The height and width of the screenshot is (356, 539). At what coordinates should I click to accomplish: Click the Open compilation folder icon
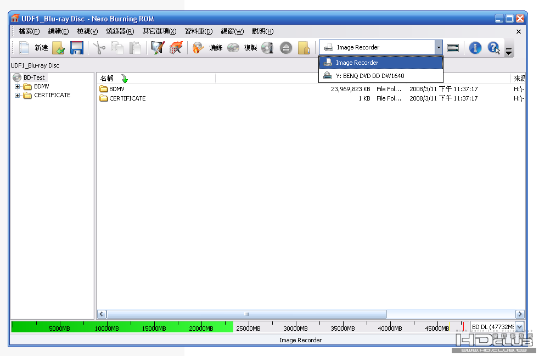coord(59,48)
